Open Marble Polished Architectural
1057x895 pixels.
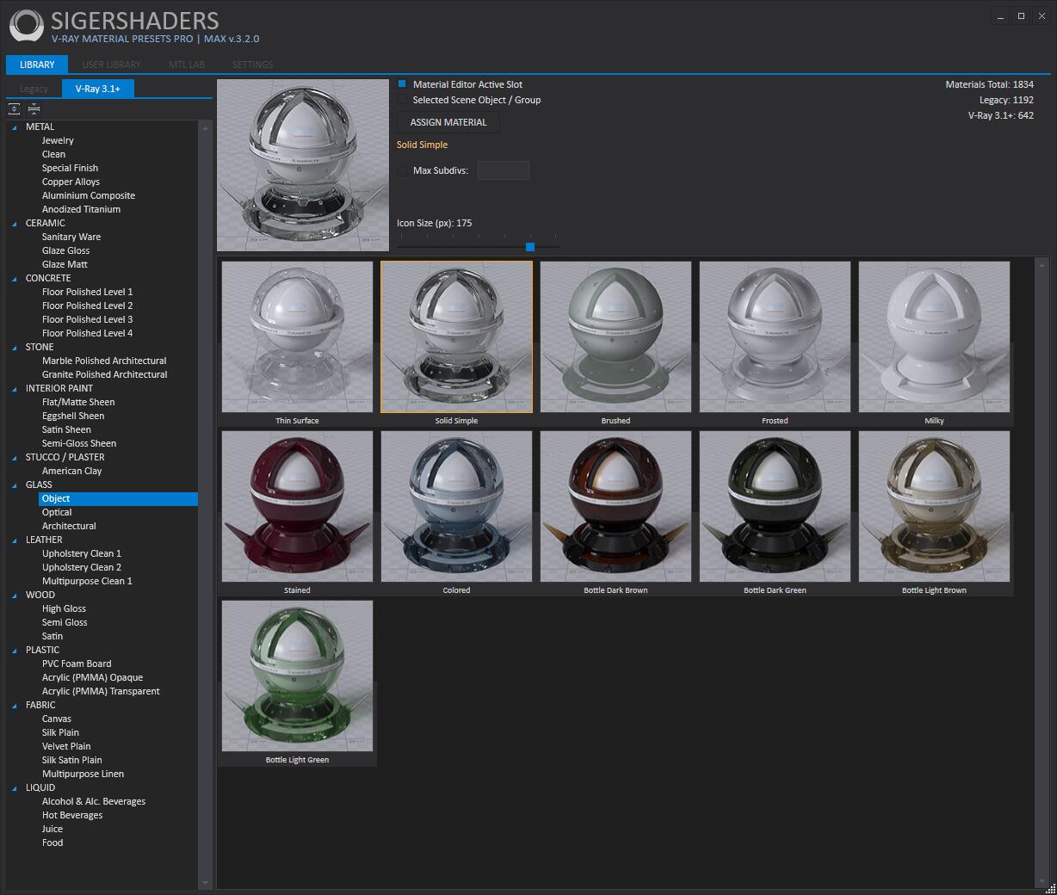pos(104,361)
